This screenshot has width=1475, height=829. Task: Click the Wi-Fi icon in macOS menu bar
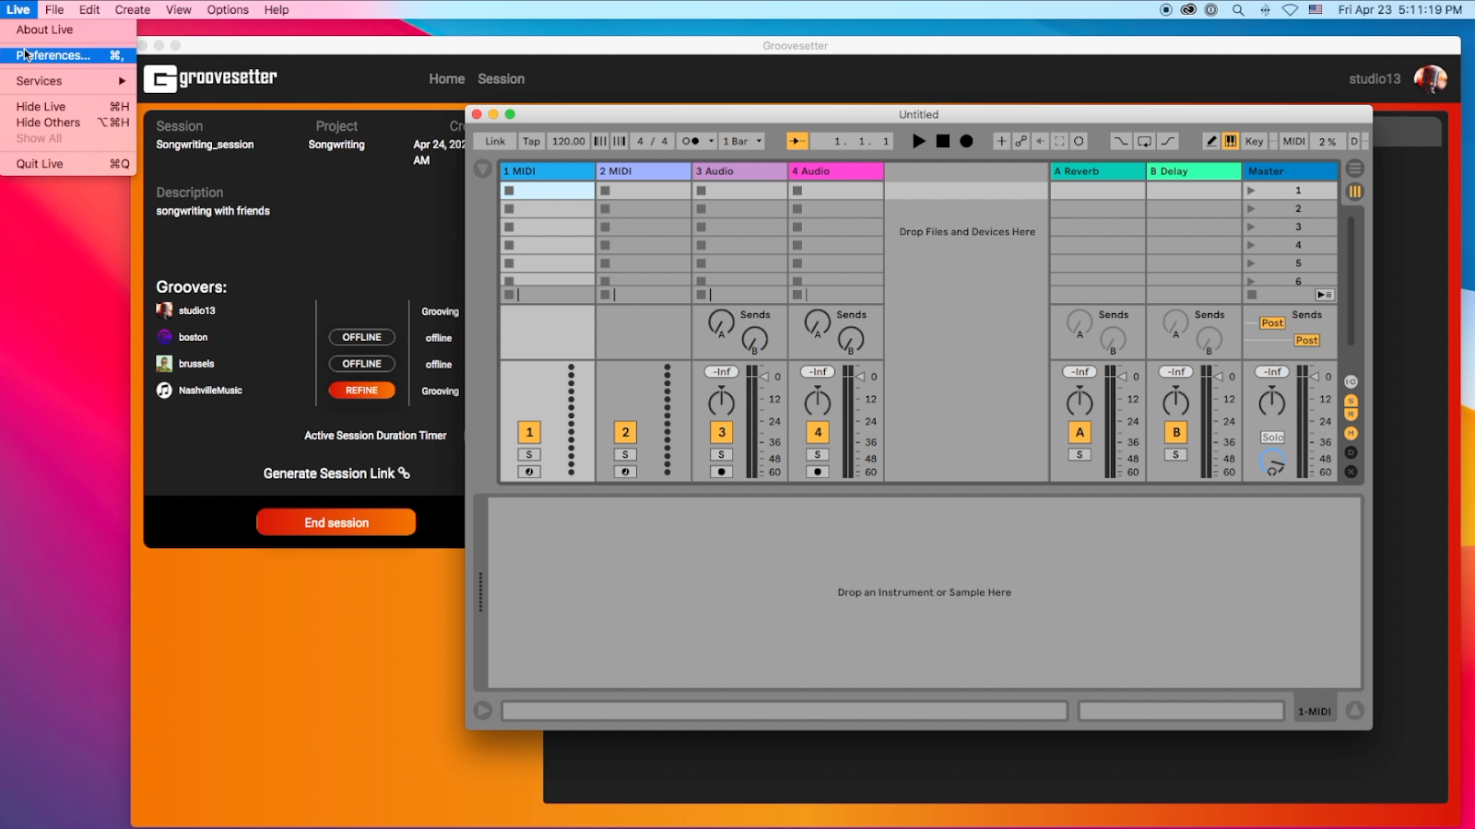tap(1290, 9)
